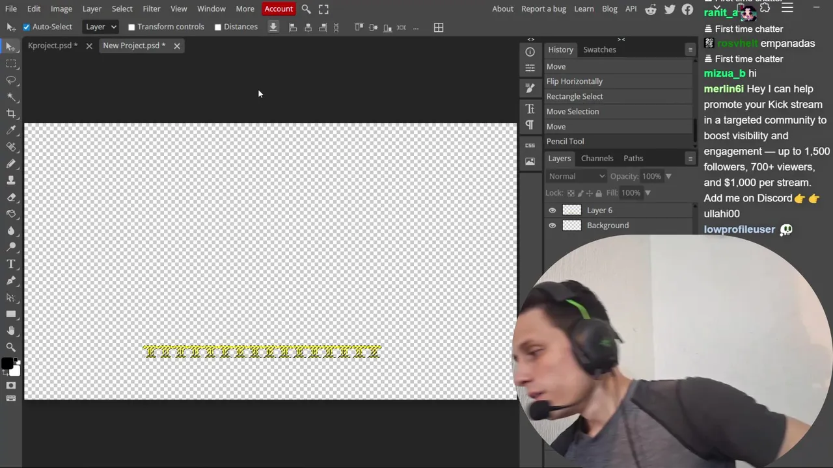Click the red Account button
The image size is (833, 468).
pyautogui.click(x=279, y=9)
